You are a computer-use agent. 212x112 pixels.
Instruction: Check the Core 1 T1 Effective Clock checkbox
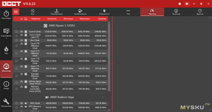[x=16, y=69]
